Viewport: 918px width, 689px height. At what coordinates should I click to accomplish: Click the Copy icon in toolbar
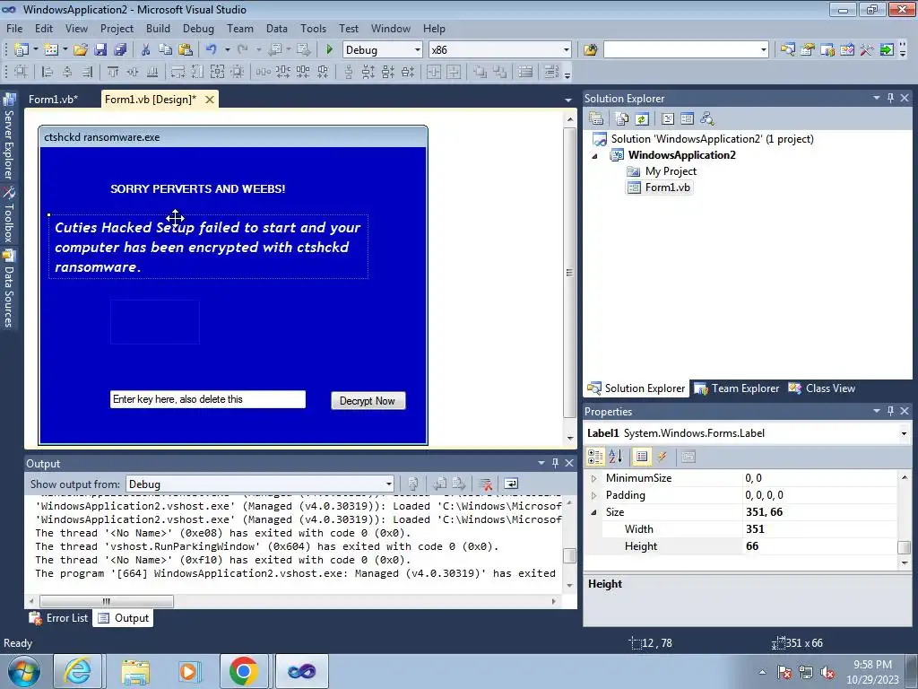pos(165,50)
